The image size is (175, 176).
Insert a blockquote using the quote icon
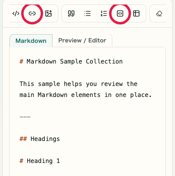pyautogui.click(x=71, y=13)
